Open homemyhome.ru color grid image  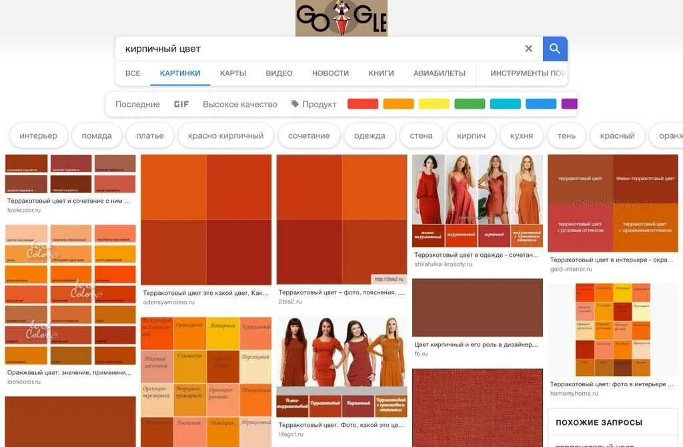(613, 330)
